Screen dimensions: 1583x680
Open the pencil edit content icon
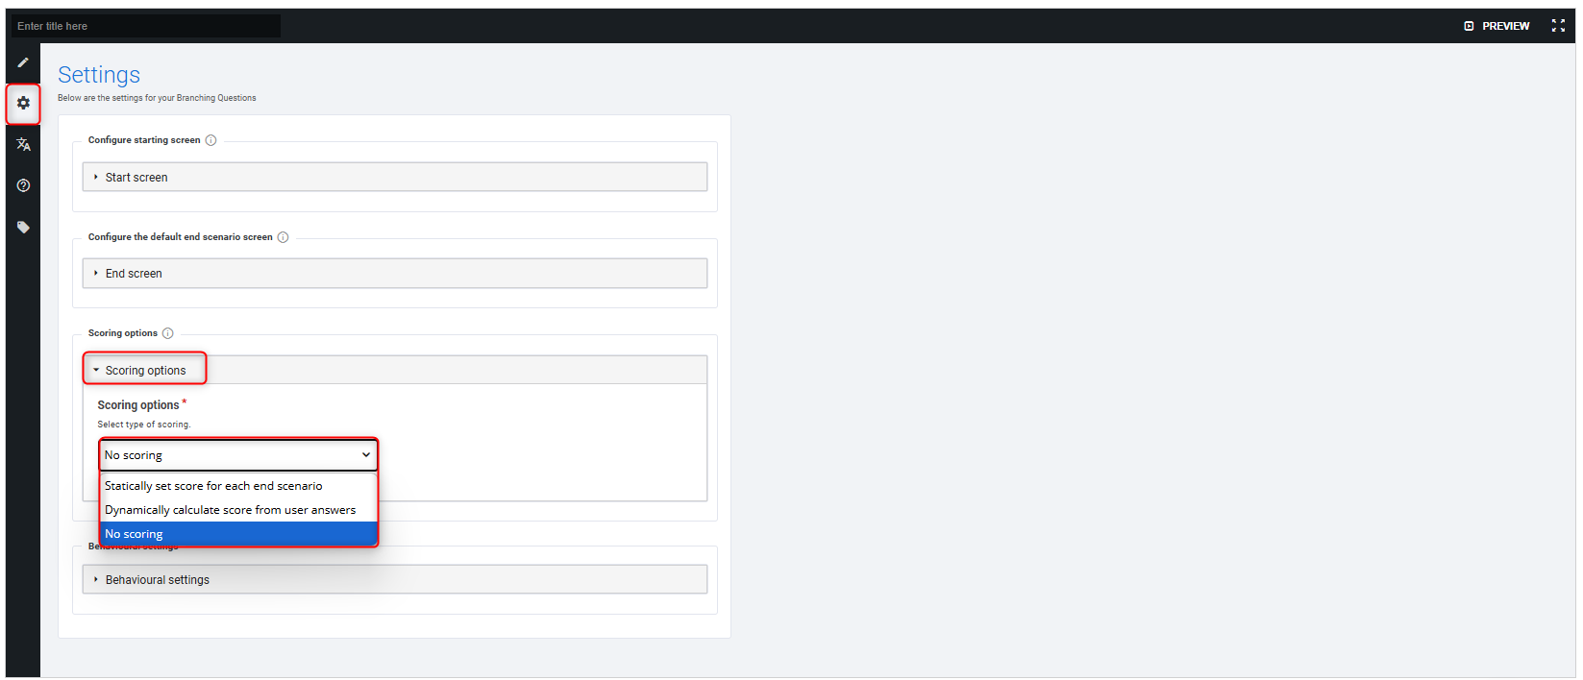tap(23, 62)
